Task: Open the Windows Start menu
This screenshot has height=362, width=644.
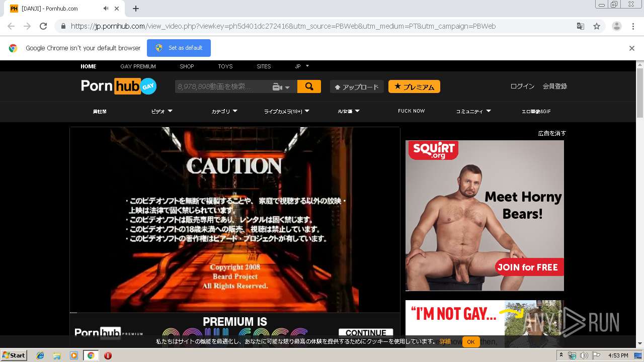Action: [14, 355]
